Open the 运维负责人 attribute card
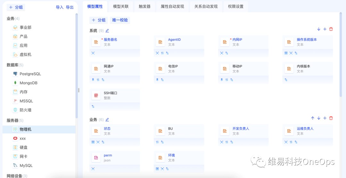 308,135
